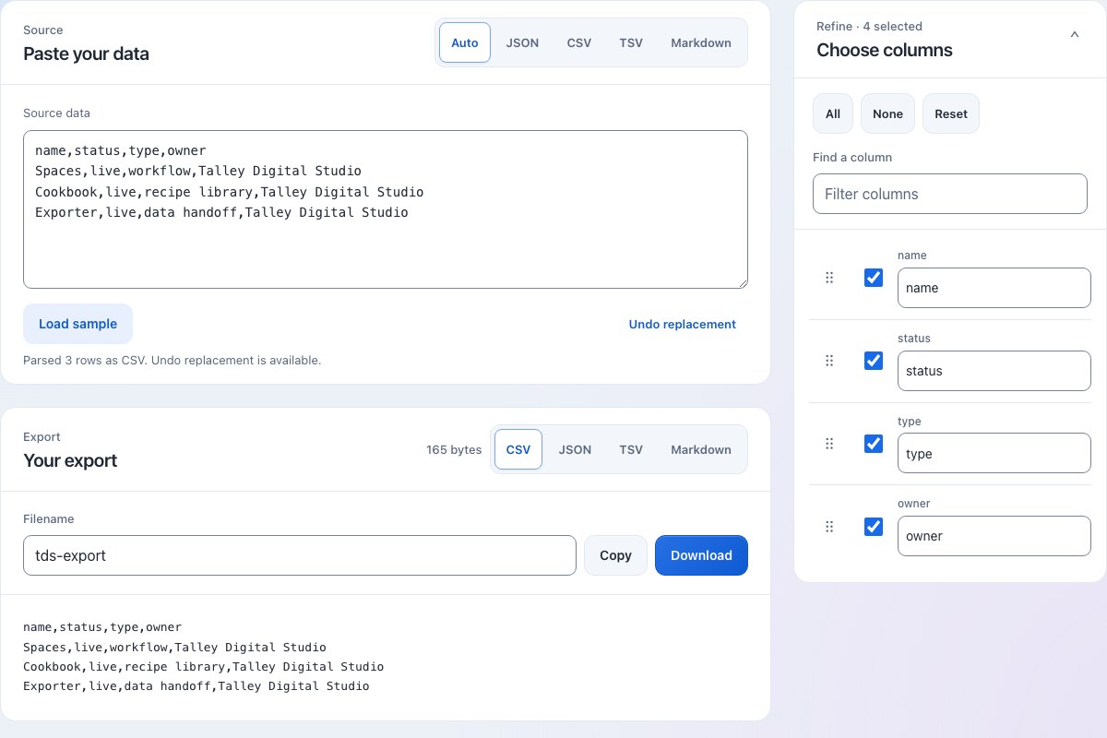Edit the owner column rename field
The image size is (1107, 738).
(994, 536)
